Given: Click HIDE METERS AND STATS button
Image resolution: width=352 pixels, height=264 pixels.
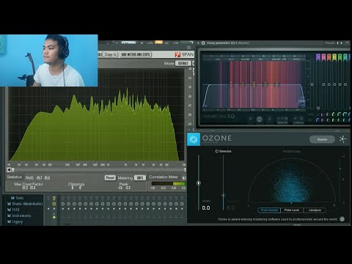Looking at the screenshot, I should pos(136,54).
